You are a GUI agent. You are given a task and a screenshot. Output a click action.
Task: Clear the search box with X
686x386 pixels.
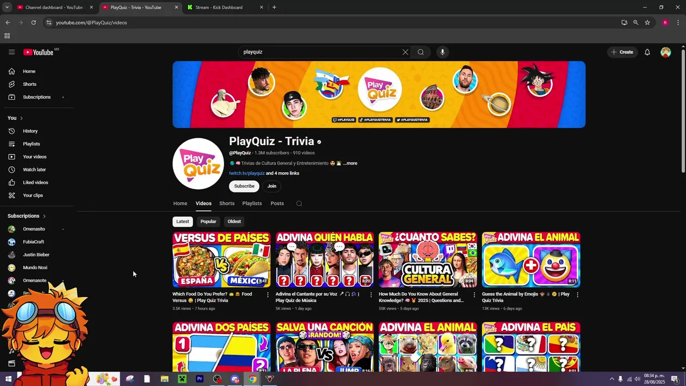click(x=405, y=52)
